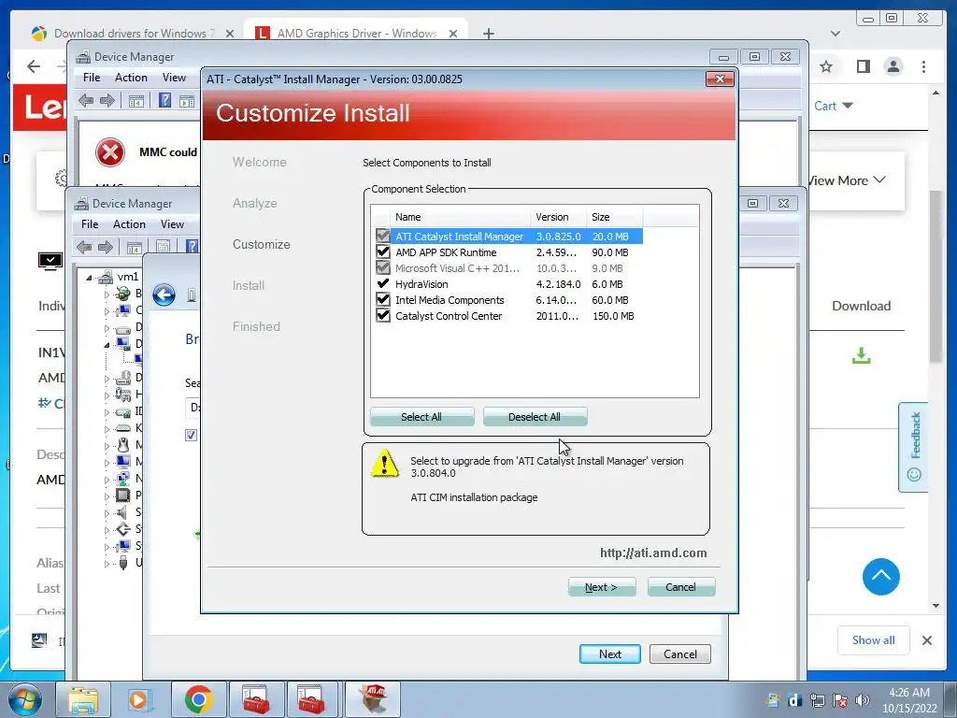Click Cancel in Catalyst installer

680,587
